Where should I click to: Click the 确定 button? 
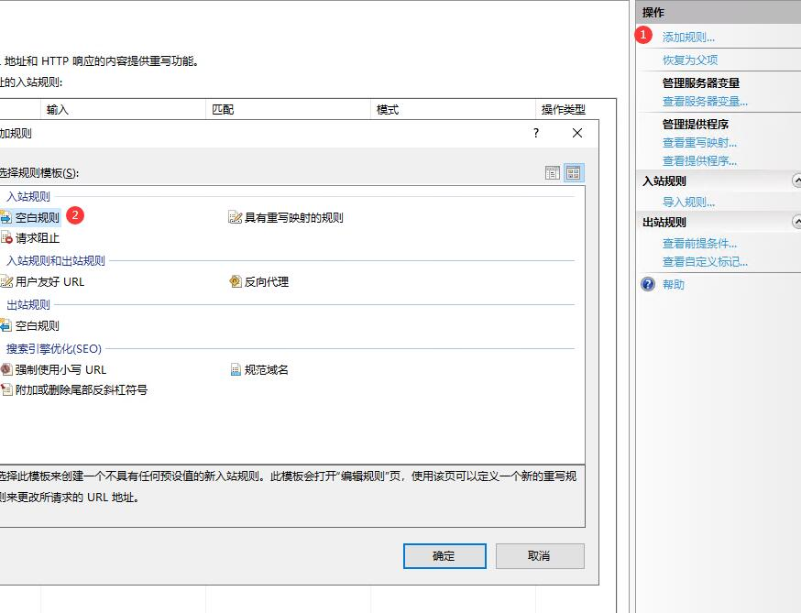(444, 556)
